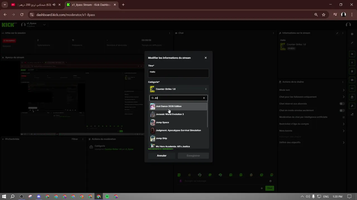
Task: Go back in browser history
Action: pyautogui.click(x=5, y=14)
